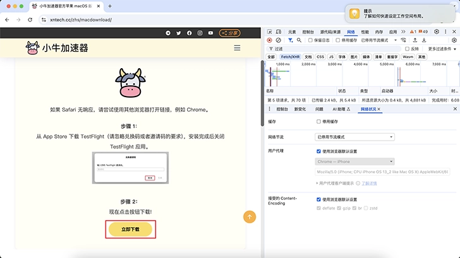Click the scroll-to-top arrow button
Image resolution: width=460 pixels, height=258 pixels.
250,217
